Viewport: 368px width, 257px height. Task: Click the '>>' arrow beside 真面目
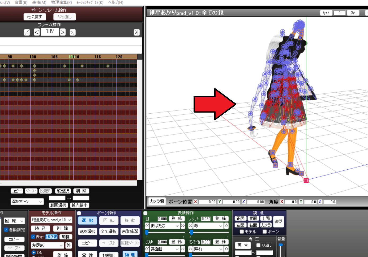pos(183,249)
